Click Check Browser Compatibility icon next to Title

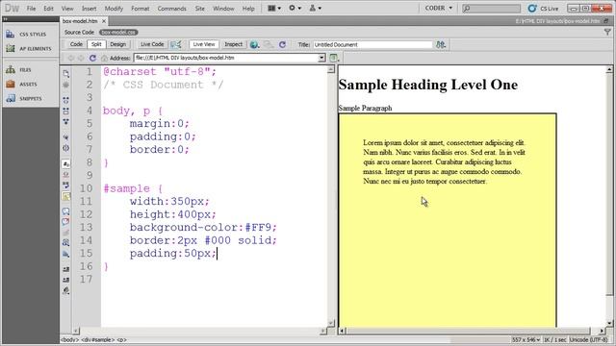click(x=441, y=45)
